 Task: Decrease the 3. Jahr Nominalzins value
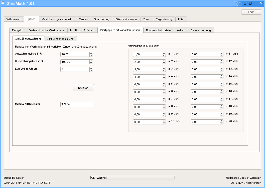pos(164,71)
